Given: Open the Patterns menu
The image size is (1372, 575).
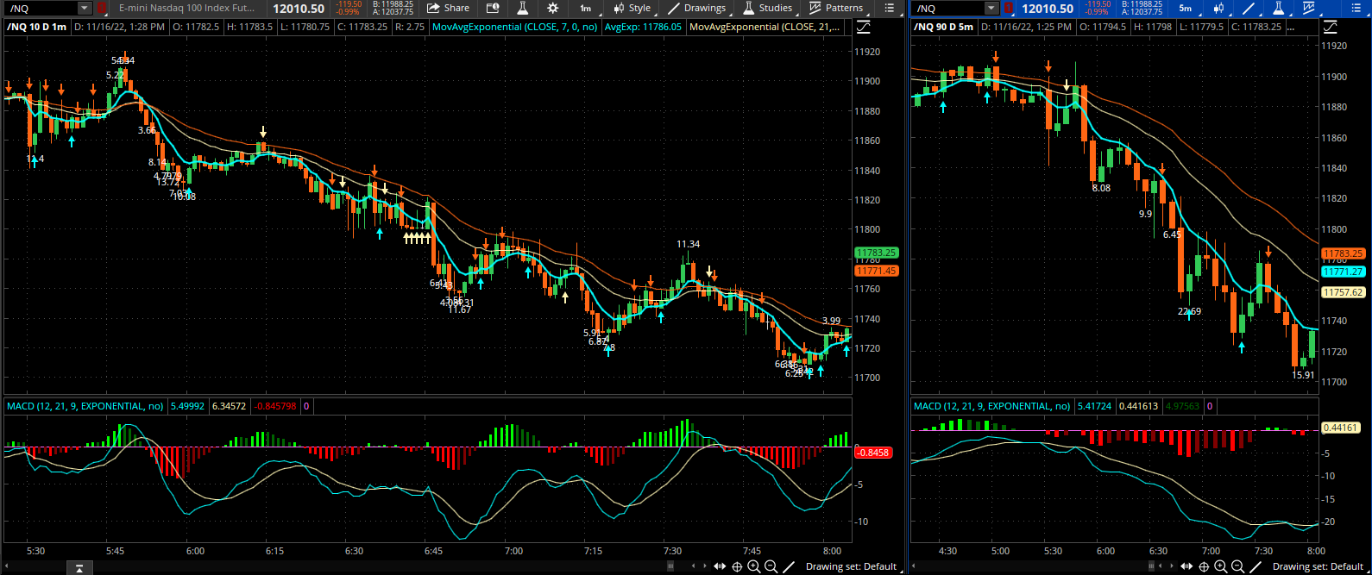Looking at the screenshot, I should coord(836,9).
